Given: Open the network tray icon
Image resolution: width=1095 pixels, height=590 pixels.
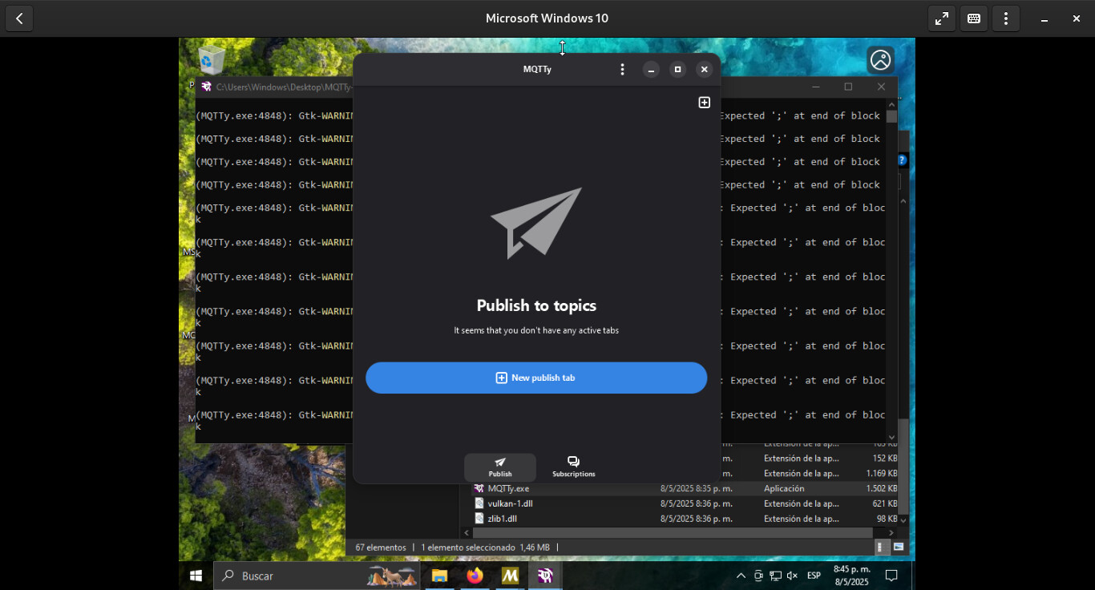Looking at the screenshot, I should [x=775, y=576].
